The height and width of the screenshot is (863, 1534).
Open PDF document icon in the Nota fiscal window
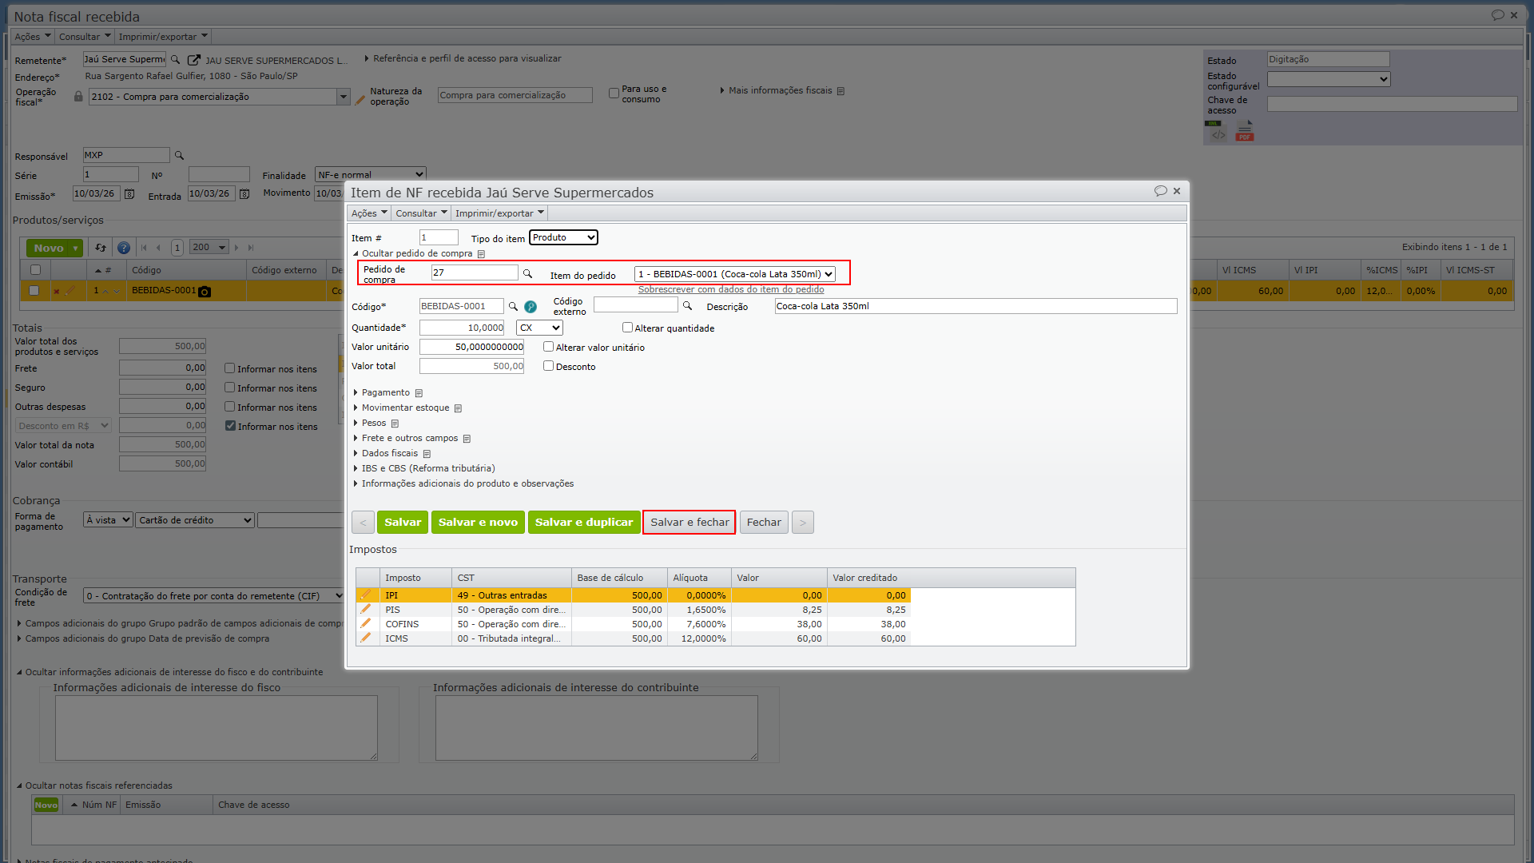click(x=1245, y=131)
